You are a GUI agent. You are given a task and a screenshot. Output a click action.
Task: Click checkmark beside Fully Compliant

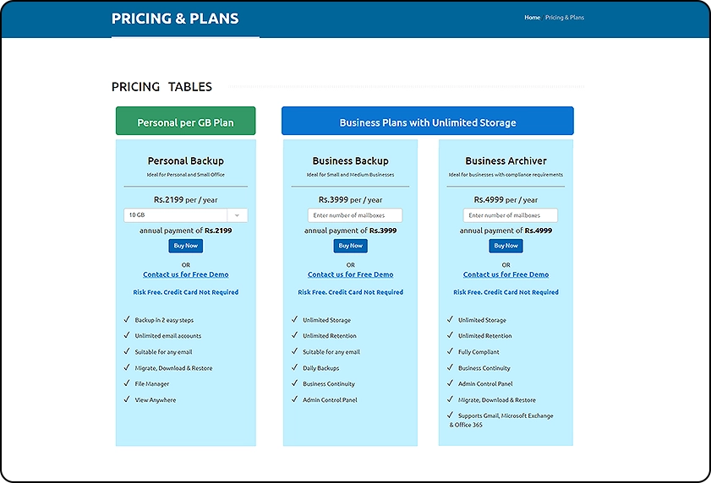click(x=450, y=351)
